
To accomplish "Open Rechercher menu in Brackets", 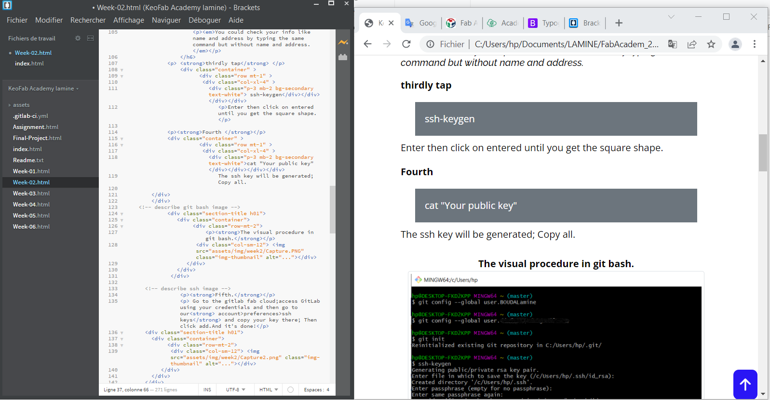I will click(88, 20).
